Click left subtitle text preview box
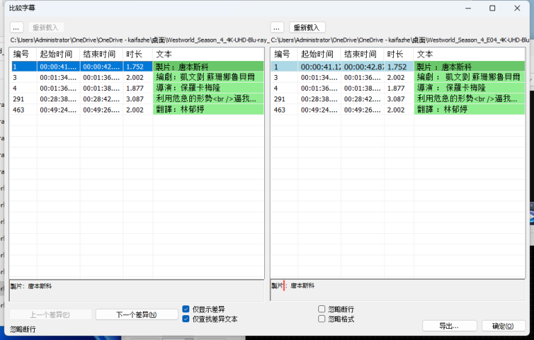Image resolution: width=534 pixels, height=340 pixels. tap(137, 291)
